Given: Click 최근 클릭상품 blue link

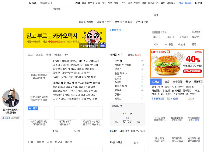Looking at the screenshot, I should (158, 99).
